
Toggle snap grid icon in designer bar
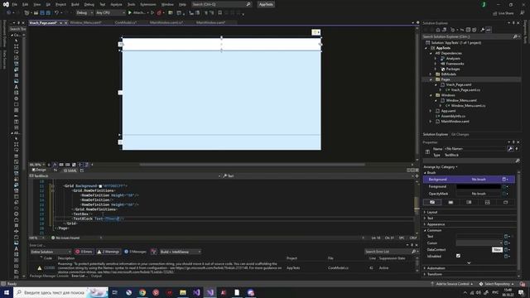[x=61, y=165]
